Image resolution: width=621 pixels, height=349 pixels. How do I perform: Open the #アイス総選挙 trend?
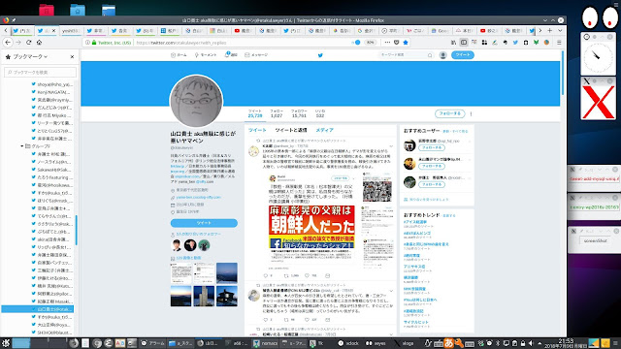pos(414,222)
